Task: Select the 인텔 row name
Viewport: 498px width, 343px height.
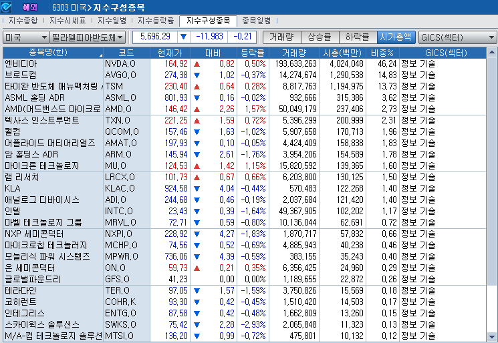Action: [13, 212]
